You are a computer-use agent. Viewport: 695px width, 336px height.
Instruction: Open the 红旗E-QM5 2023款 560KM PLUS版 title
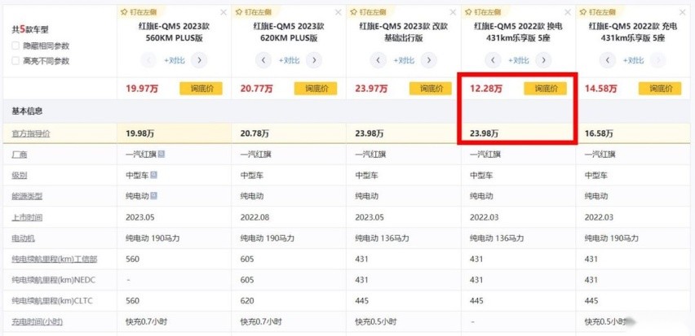pyautogui.click(x=175, y=33)
